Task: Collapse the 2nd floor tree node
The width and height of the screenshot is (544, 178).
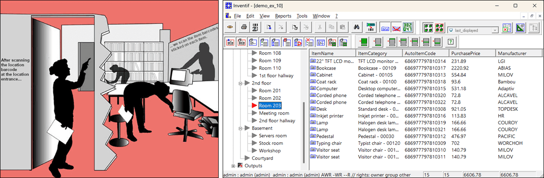Action: click(x=240, y=83)
